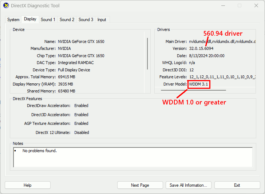
Task: Select the DAC Type value Integrated RAMDAC
Action: pos(76,63)
